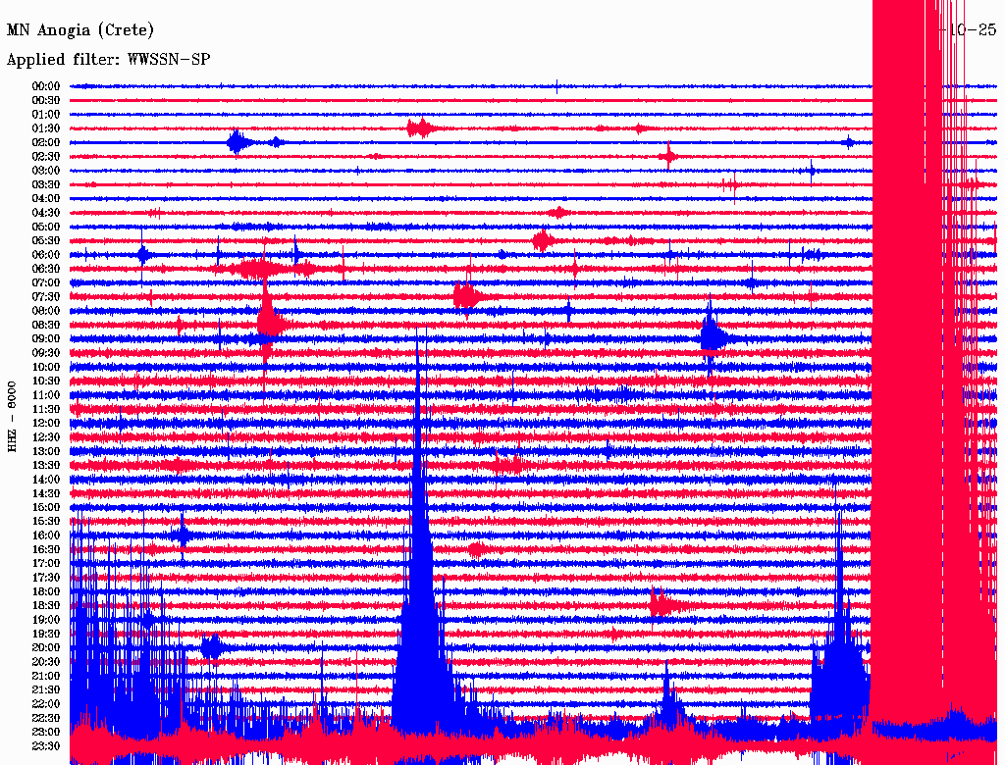Viewport: 1005px width, 765px height.
Task: Select the 05:00 time label
Action: 46,227
